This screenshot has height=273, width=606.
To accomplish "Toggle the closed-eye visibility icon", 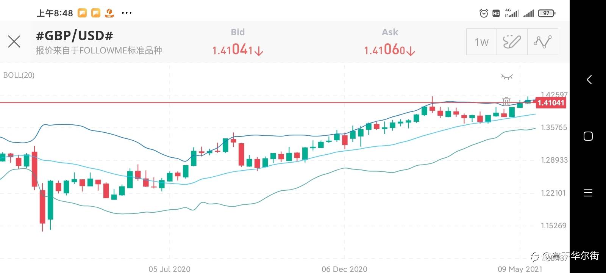I will tap(507, 77).
